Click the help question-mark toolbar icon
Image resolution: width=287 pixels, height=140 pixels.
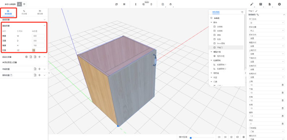[261, 4]
